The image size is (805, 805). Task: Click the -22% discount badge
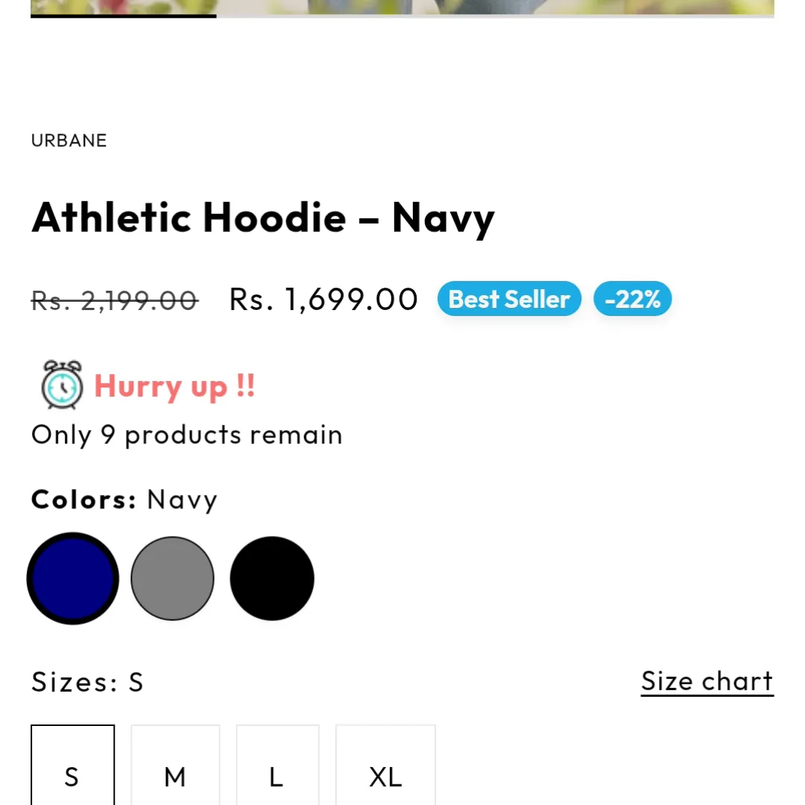coord(632,299)
